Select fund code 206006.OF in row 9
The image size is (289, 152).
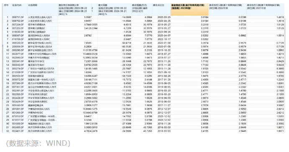[x=18, y=47]
